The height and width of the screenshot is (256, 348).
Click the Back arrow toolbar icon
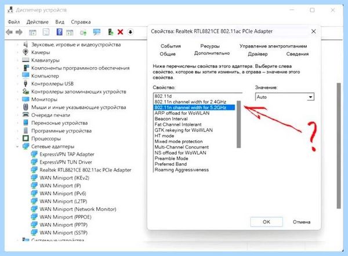(9, 32)
